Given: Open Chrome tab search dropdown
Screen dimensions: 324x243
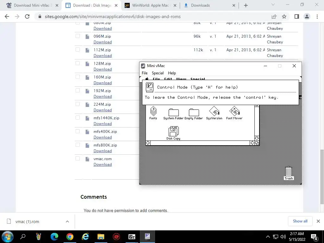Looking at the screenshot, I should point(273,4).
